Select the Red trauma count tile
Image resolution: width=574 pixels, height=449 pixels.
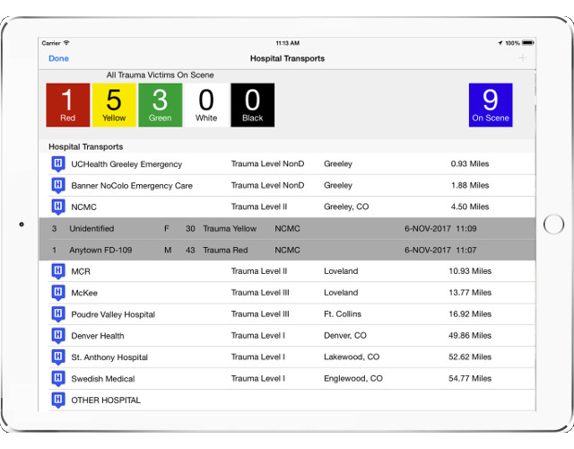(68, 105)
